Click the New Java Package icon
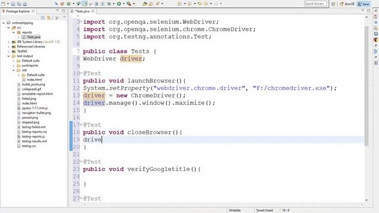 (x=62, y=4)
